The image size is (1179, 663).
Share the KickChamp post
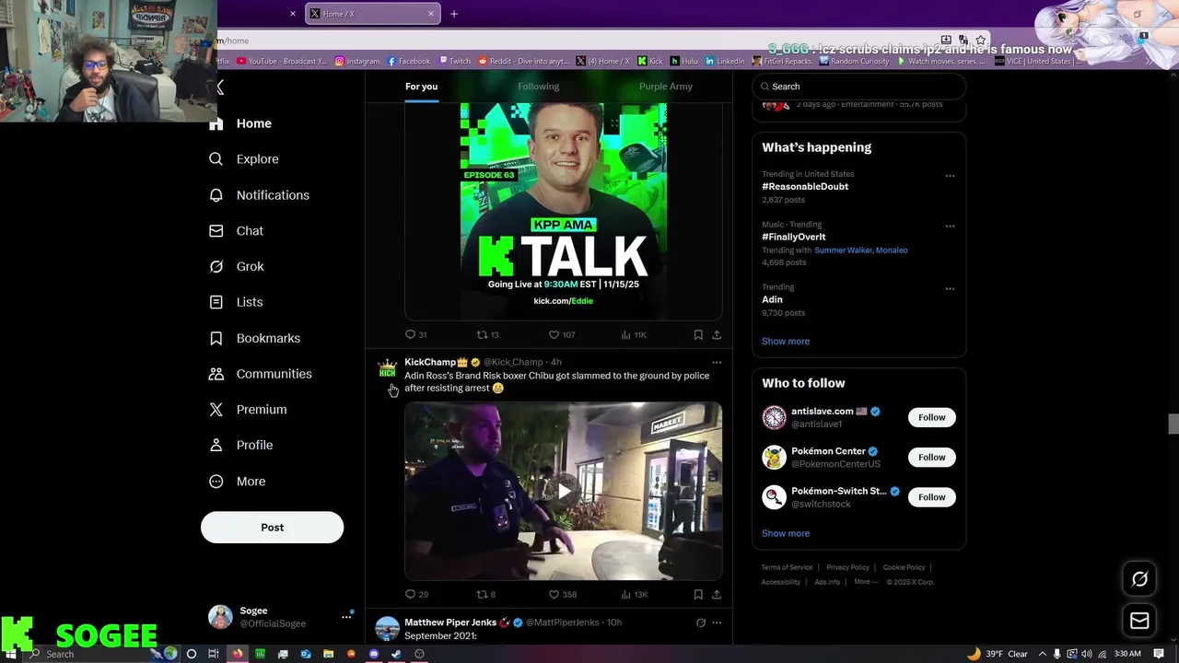coord(717,595)
